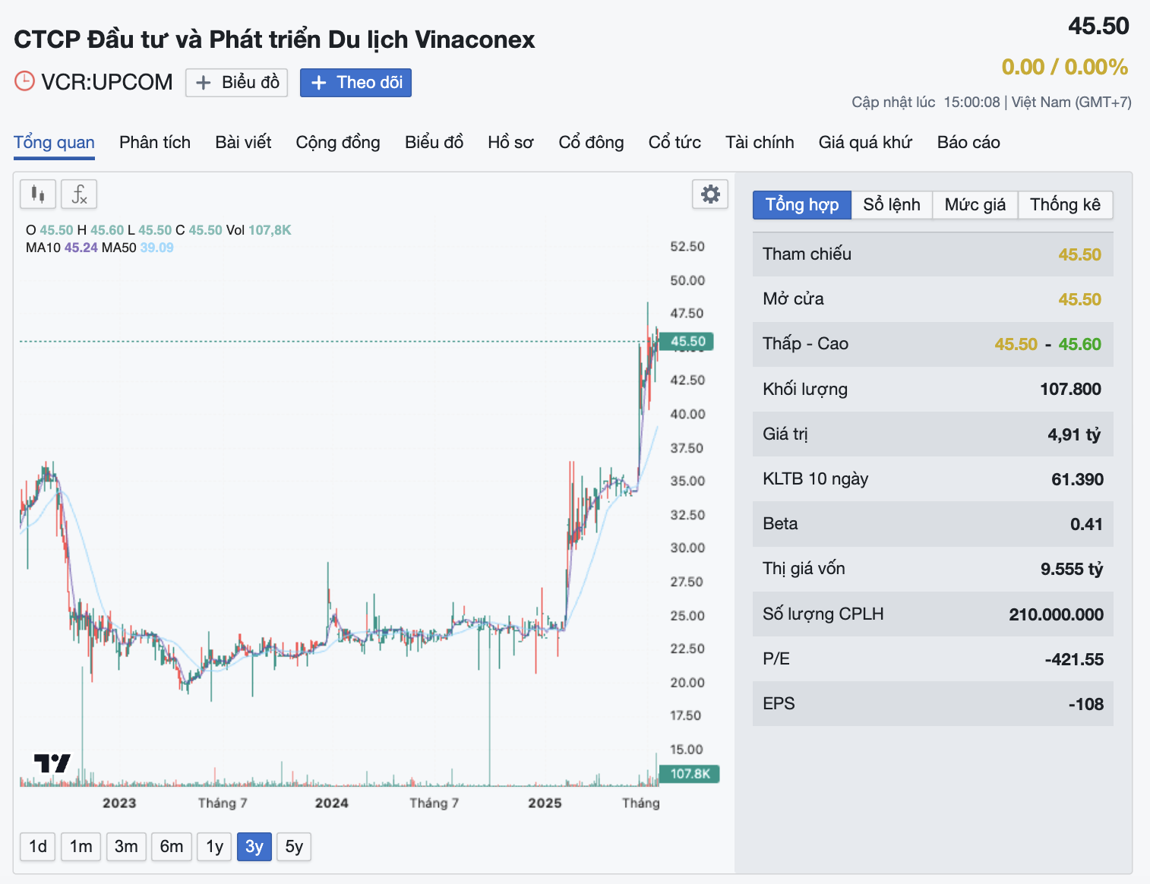Open the indicators fx button
1150x884 pixels.
[x=79, y=194]
